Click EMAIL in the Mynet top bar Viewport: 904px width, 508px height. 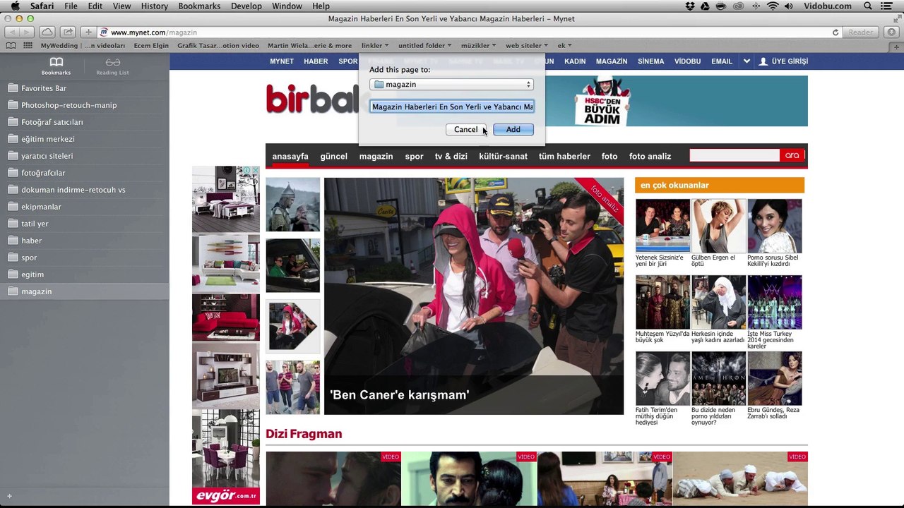point(722,61)
